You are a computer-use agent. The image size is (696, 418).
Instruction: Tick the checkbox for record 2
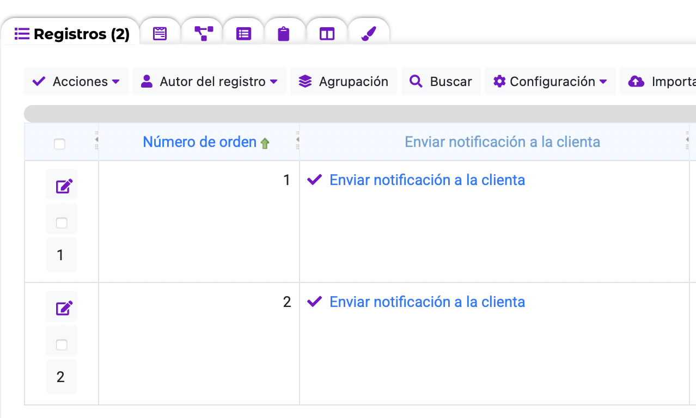click(62, 345)
